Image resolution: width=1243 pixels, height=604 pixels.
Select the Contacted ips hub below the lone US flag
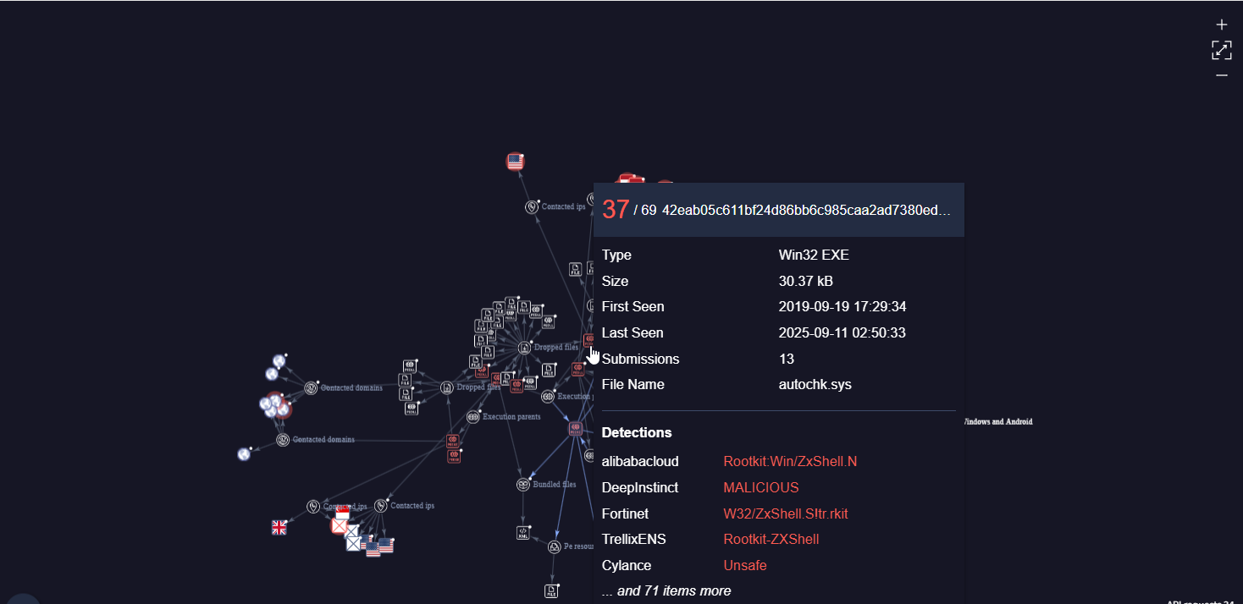pos(532,206)
